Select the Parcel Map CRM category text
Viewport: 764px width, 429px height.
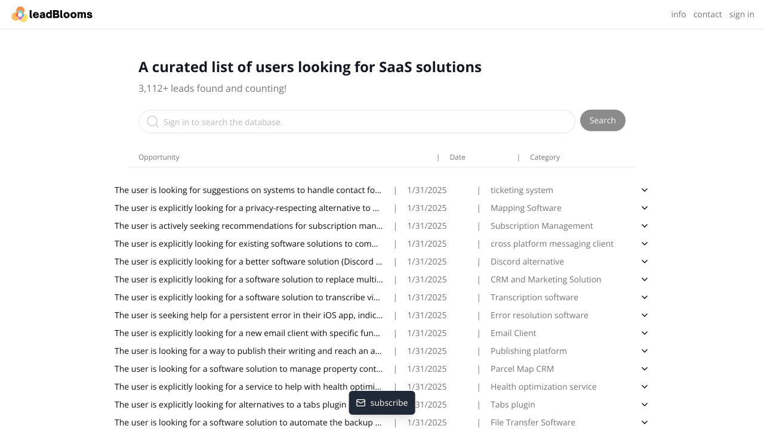pos(522,369)
